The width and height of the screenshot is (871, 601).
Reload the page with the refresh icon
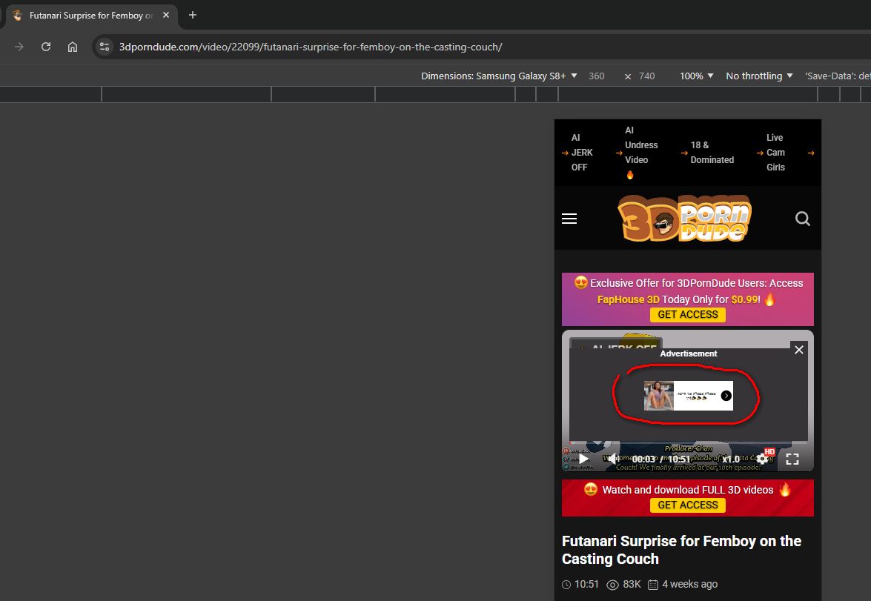pos(46,47)
